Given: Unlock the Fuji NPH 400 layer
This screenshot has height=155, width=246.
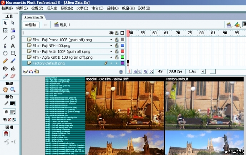Looking at the screenshot, I should click(117, 45).
